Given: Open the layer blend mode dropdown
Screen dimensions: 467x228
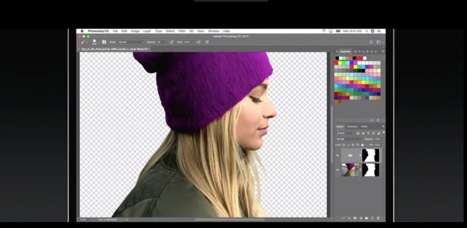Looking at the screenshot, I should tap(349, 139).
